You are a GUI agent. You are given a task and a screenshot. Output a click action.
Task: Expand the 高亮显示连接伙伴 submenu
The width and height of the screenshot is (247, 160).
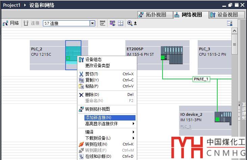pos(107,124)
